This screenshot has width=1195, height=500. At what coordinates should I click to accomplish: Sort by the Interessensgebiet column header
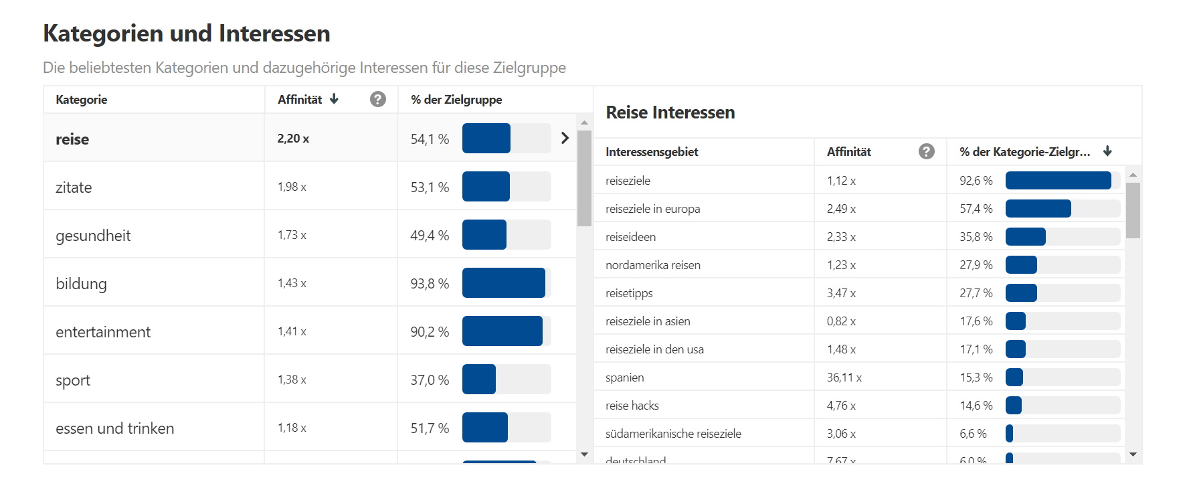pyautogui.click(x=651, y=151)
